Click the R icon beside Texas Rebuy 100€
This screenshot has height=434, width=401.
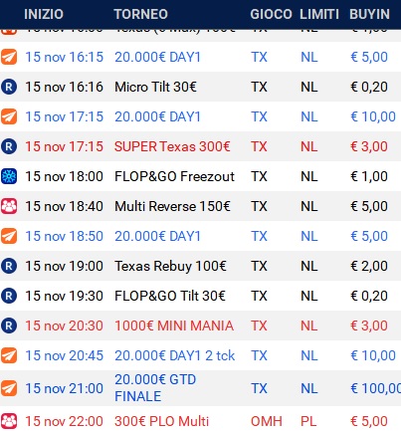(x=9, y=266)
